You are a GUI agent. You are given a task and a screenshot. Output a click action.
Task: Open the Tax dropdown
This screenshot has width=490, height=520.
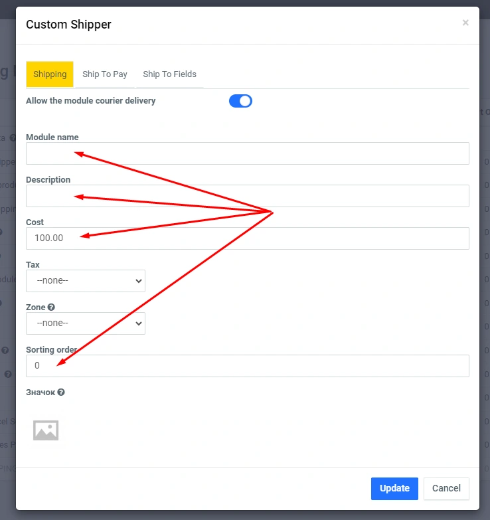86,281
